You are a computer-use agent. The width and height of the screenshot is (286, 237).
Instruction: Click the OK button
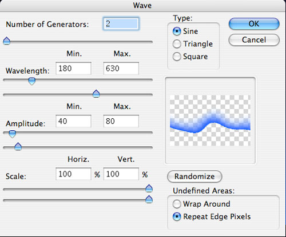click(x=254, y=24)
